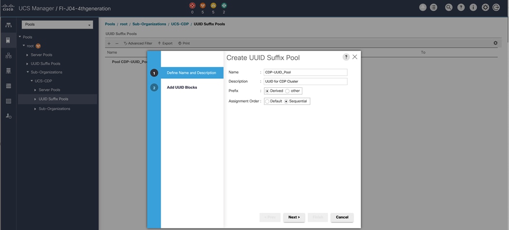Open the VM sidebar icon

[9, 86]
